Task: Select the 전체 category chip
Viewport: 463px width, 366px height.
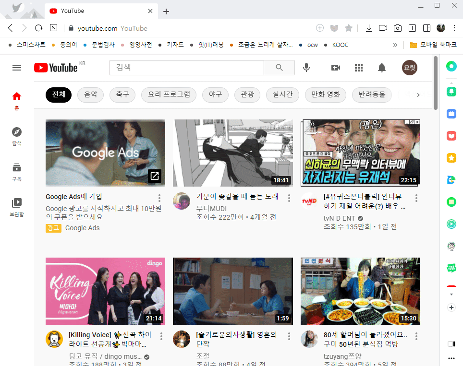Action: (59, 94)
